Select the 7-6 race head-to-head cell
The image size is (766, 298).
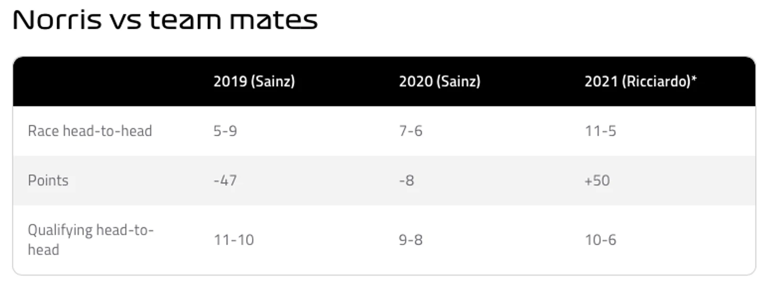point(411,131)
